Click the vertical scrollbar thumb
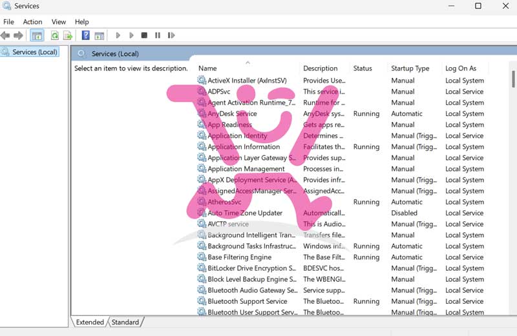Image resolution: width=517 pixels, height=336 pixels. (x=513, y=79)
